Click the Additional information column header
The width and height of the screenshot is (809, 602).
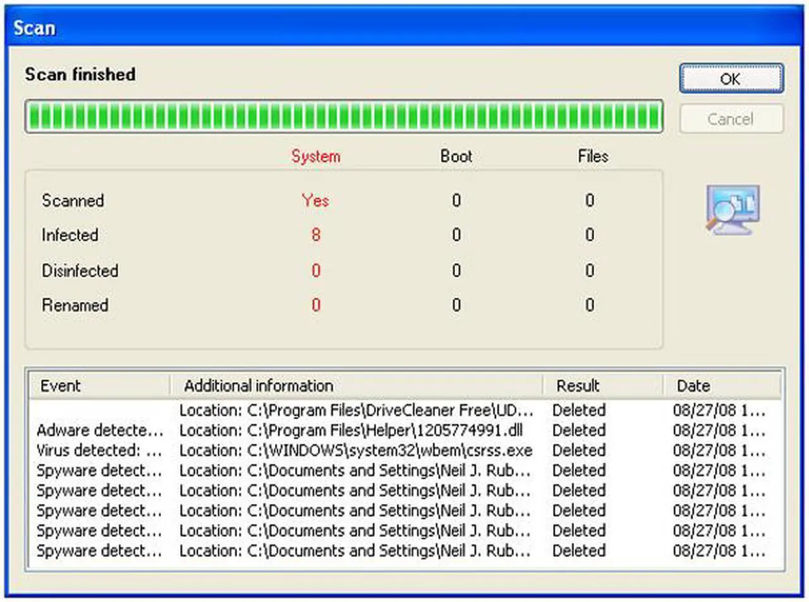pyautogui.click(x=356, y=386)
